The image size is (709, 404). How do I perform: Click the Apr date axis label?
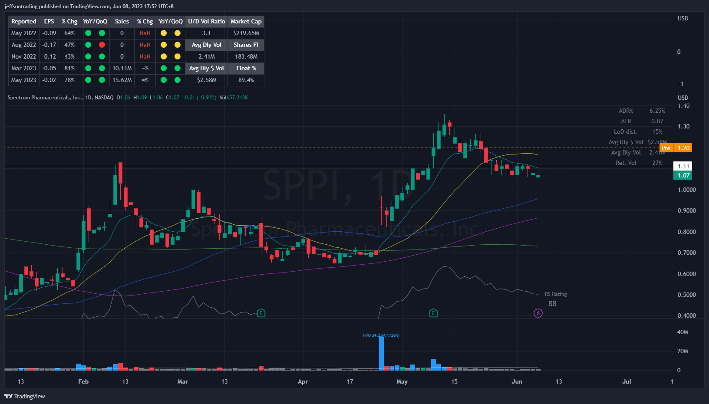[303, 381]
